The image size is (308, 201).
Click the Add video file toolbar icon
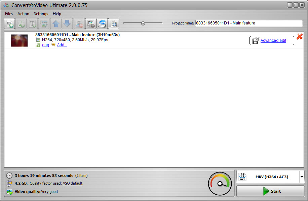(9, 24)
